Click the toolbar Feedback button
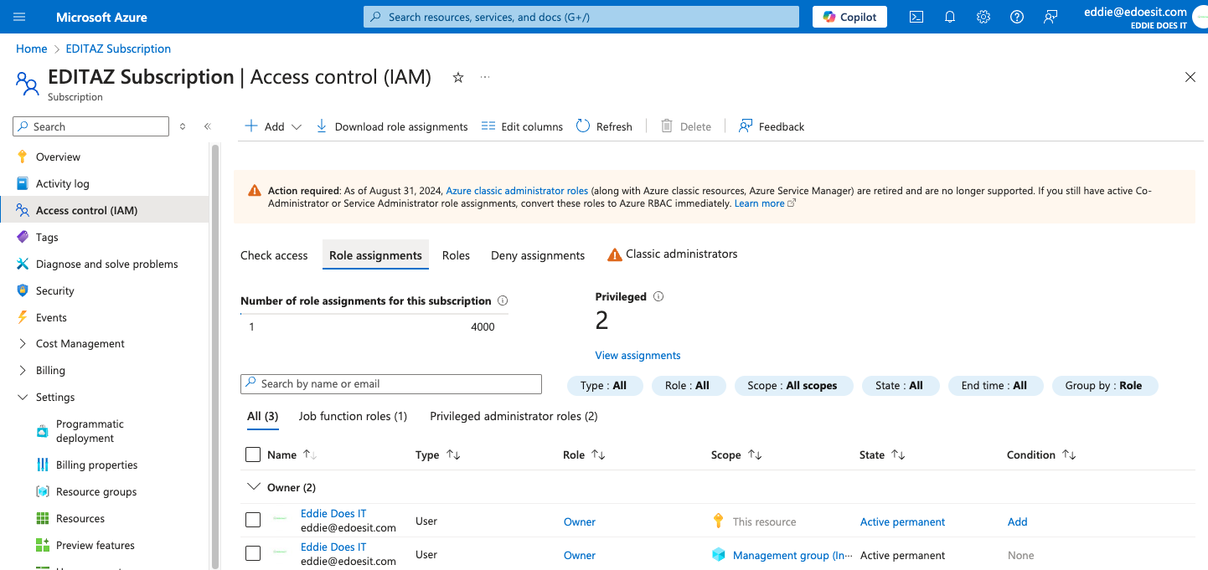This screenshot has width=1208, height=570. (x=772, y=126)
